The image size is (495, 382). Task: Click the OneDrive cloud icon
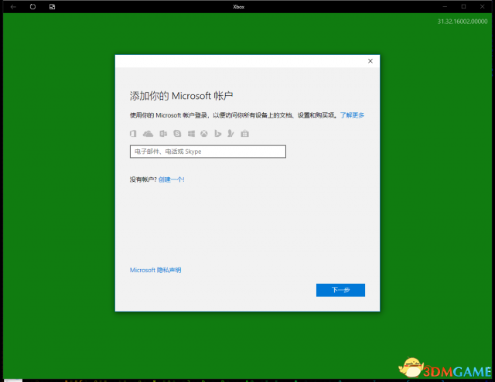148,134
